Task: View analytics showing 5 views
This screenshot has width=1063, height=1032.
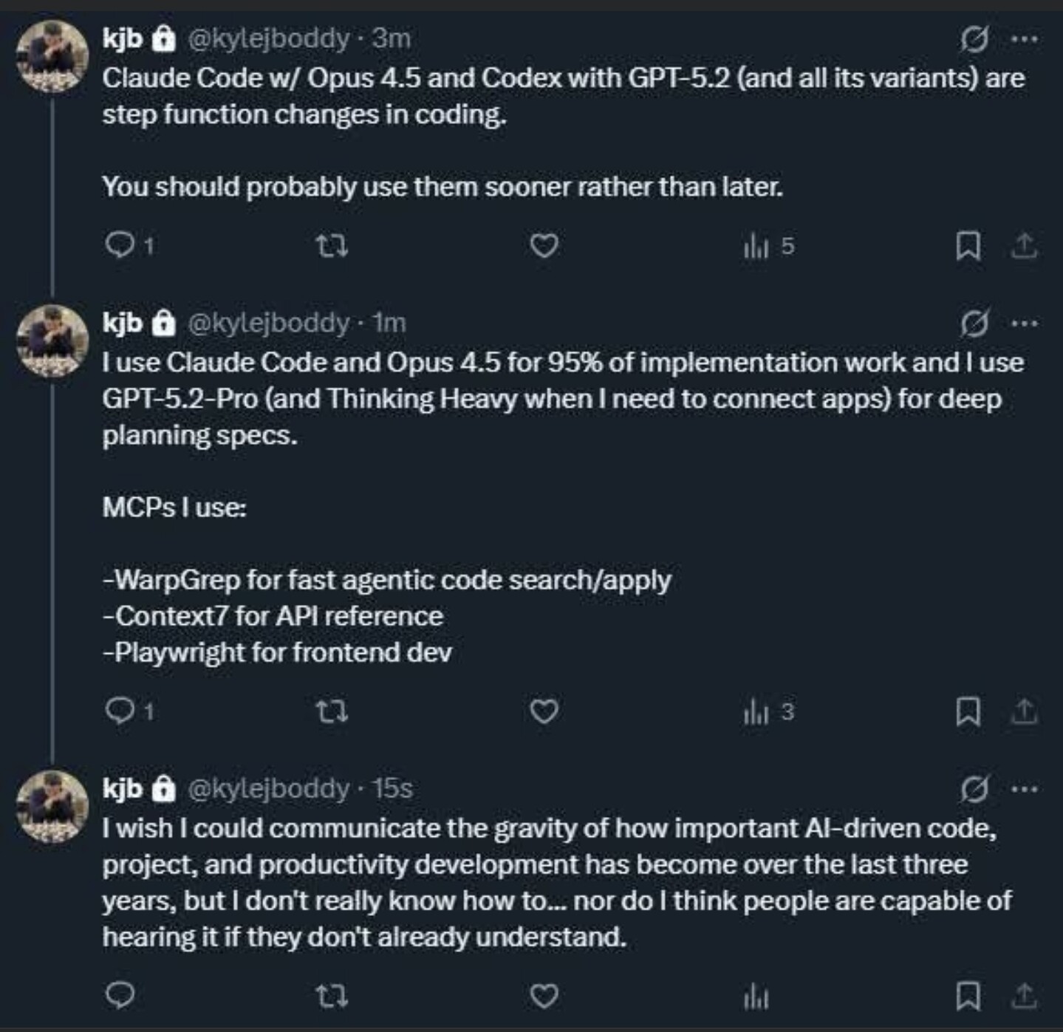Action: point(768,246)
